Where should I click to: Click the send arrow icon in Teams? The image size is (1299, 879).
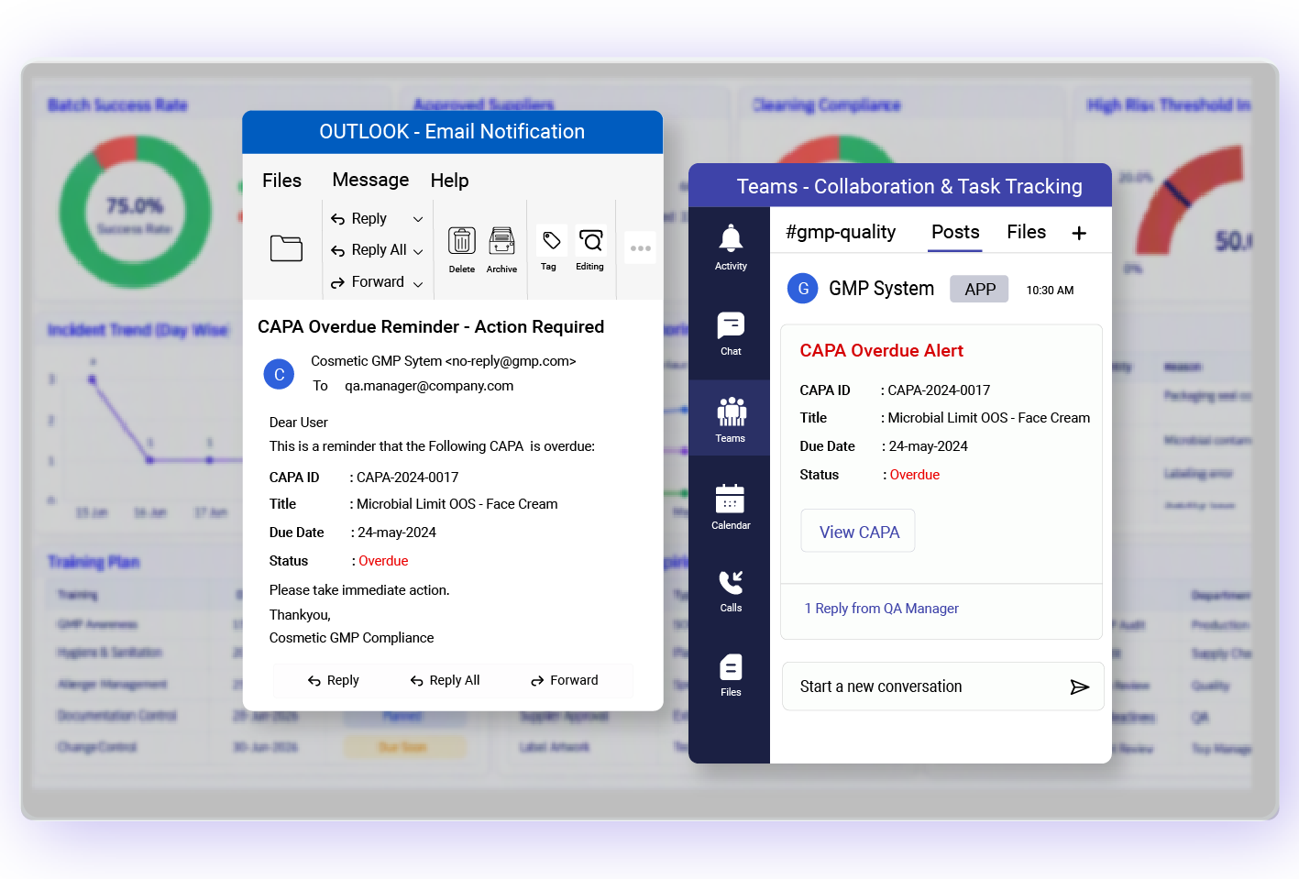pos(1079,687)
